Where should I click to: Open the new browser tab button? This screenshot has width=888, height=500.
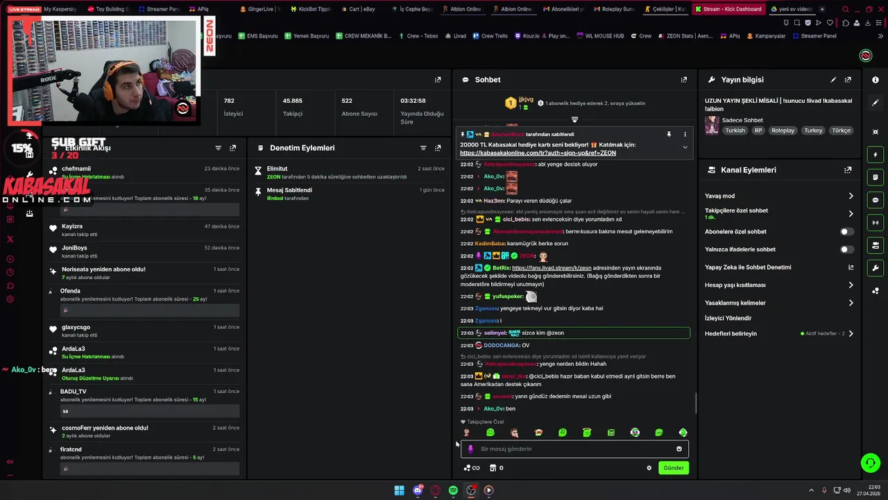pyautogui.click(x=823, y=10)
